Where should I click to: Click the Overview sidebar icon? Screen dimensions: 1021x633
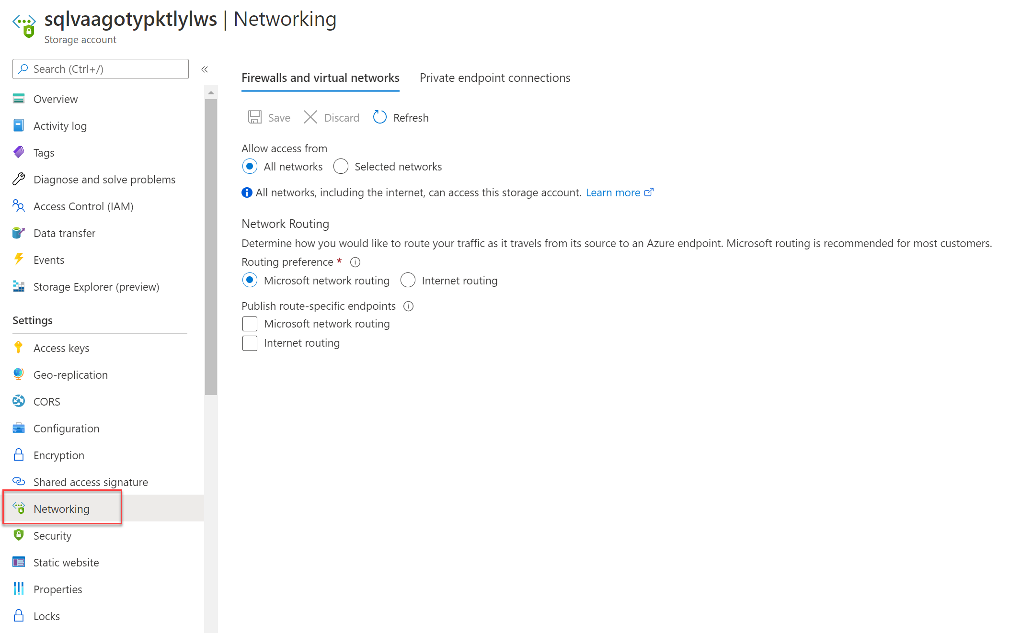click(20, 99)
